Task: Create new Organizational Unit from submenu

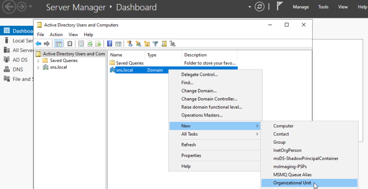Action: [x=309, y=183]
